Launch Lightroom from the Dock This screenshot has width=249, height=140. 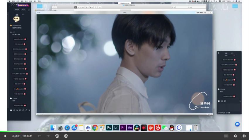point(116,128)
